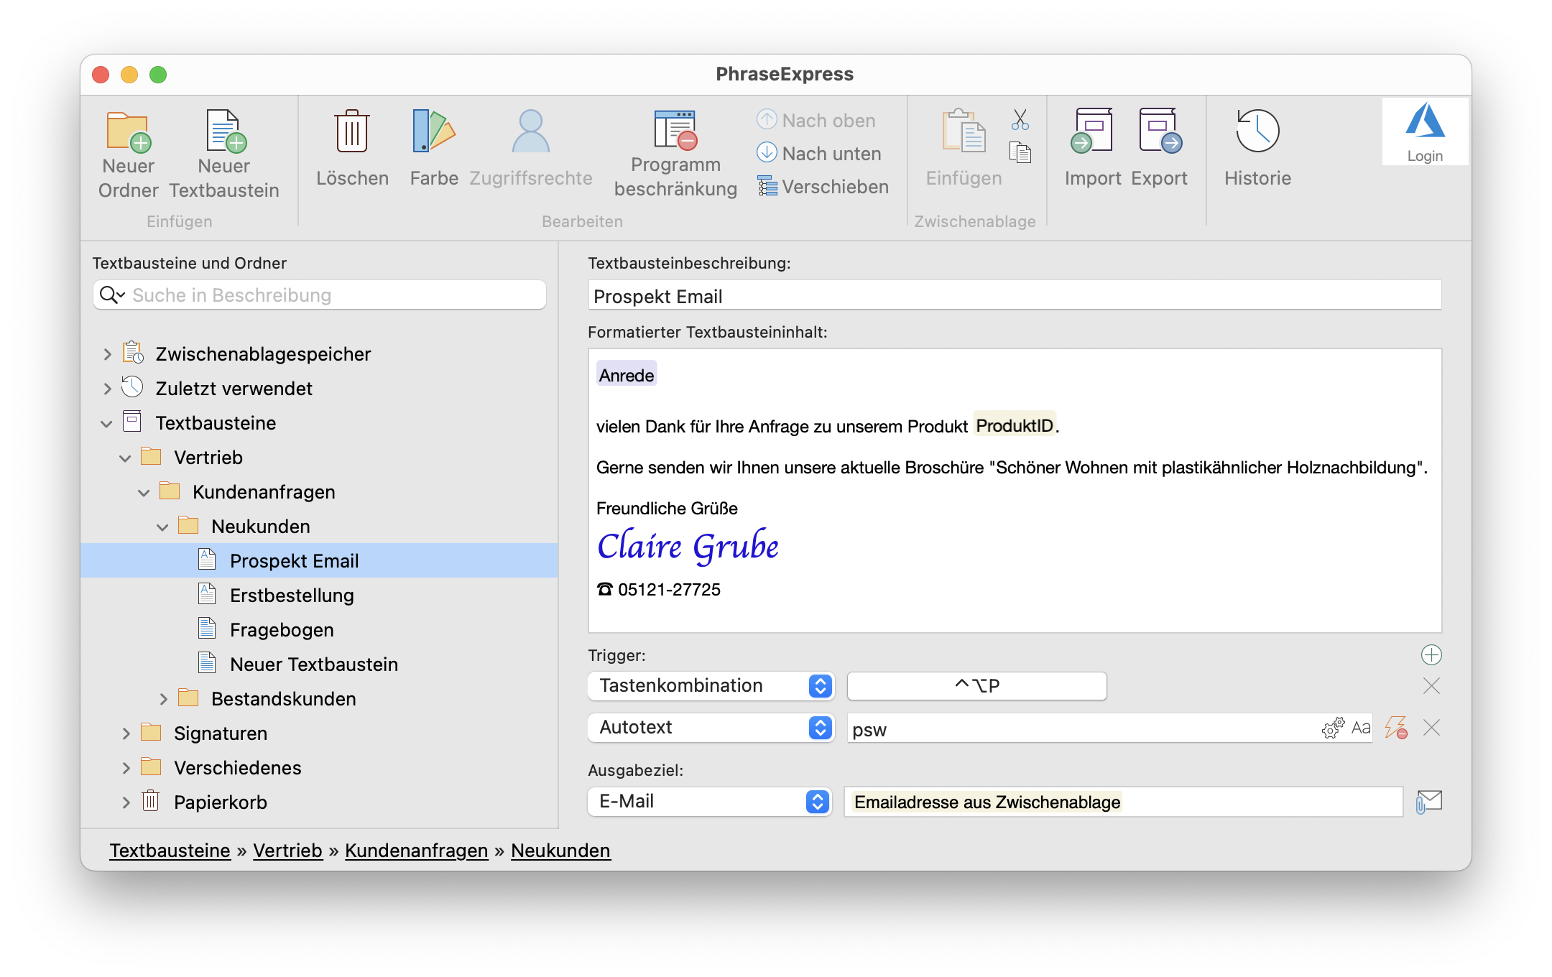This screenshot has width=1552, height=977.
Task: Move phrase down with Nach unten
Action: (x=819, y=153)
